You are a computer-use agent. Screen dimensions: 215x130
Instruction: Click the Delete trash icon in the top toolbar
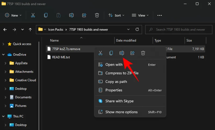pyautogui.click(x=97, y=15)
